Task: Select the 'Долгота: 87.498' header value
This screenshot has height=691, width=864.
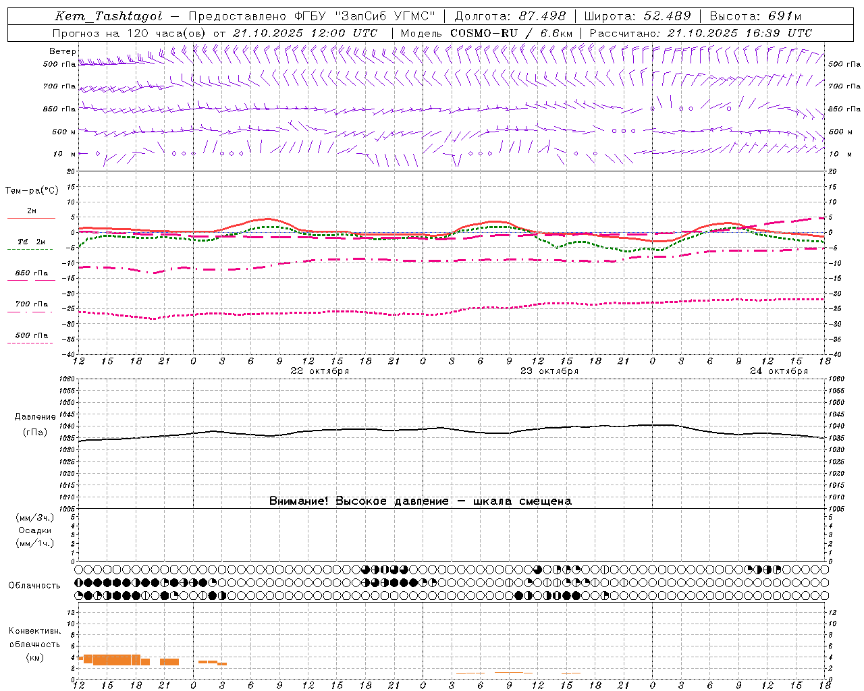Action: [x=511, y=16]
